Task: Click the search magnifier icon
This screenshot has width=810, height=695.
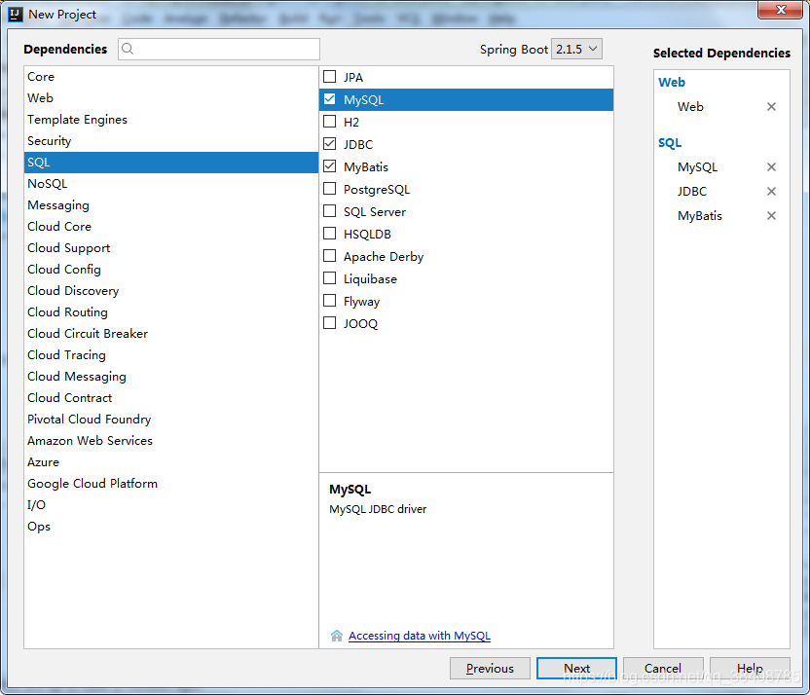Action: coord(128,49)
